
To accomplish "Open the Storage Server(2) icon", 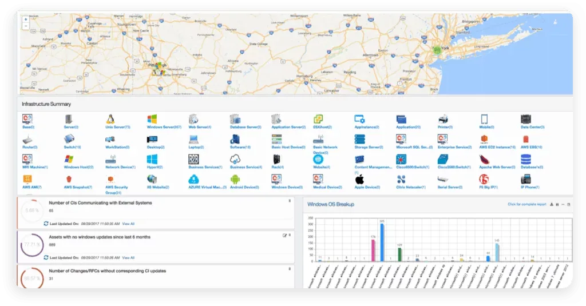I will (359, 140).
